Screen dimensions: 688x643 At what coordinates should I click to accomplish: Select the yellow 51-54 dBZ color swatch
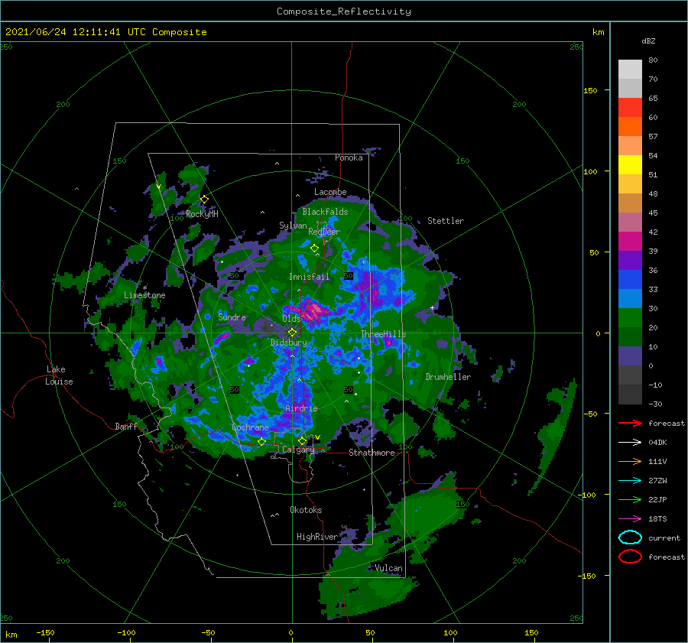tap(630, 165)
